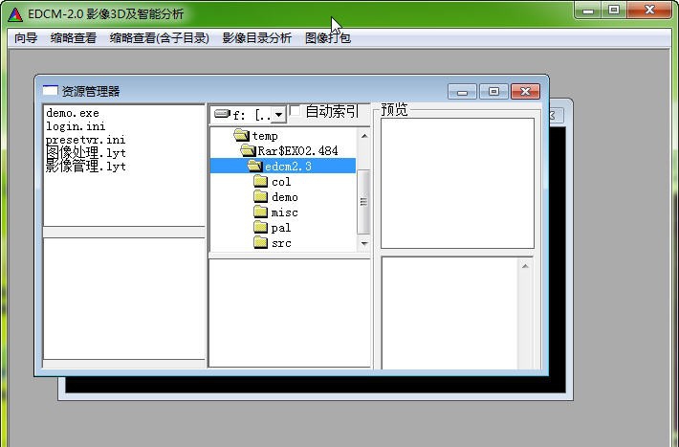Choose the demo folder name
Image resolution: width=679 pixels, height=447 pixels.
click(284, 197)
